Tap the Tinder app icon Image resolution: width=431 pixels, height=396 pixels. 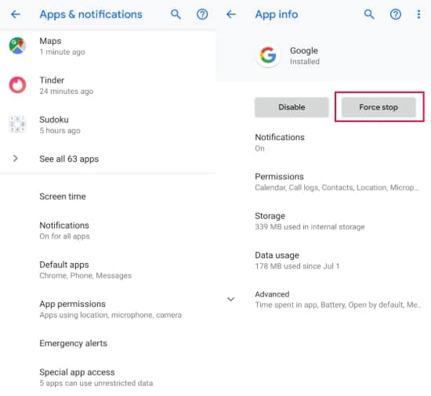click(x=17, y=85)
